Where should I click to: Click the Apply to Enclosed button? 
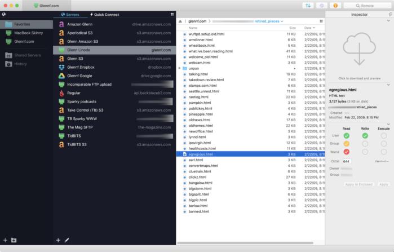[x=359, y=184]
